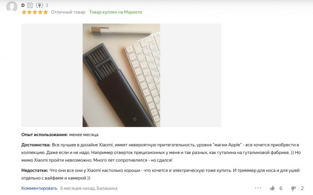Click the gray square badge beside username D
The height and width of the screenshot is (195, 313).
coord(30,5)
